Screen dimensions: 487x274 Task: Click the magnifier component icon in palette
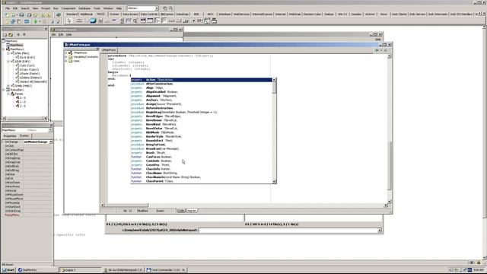point(135,21)
